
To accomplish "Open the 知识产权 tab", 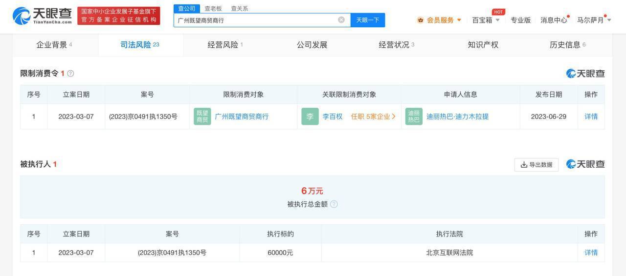I will click(483, 45).
